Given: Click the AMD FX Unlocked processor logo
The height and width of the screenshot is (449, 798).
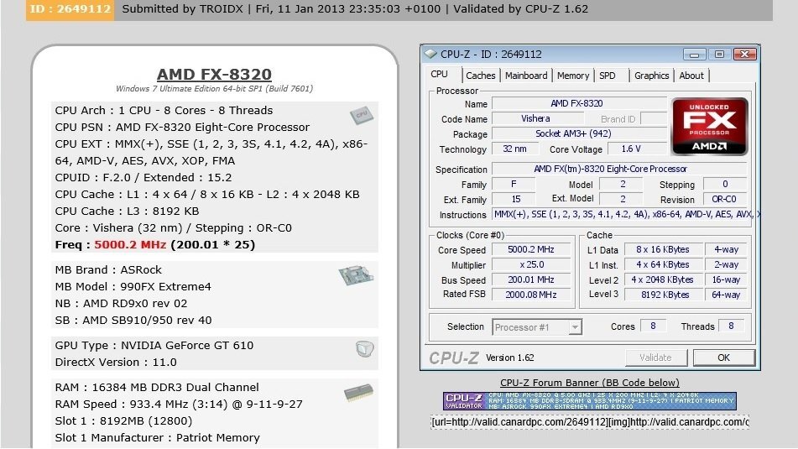Looking at the screenshot, I should 709,126.
